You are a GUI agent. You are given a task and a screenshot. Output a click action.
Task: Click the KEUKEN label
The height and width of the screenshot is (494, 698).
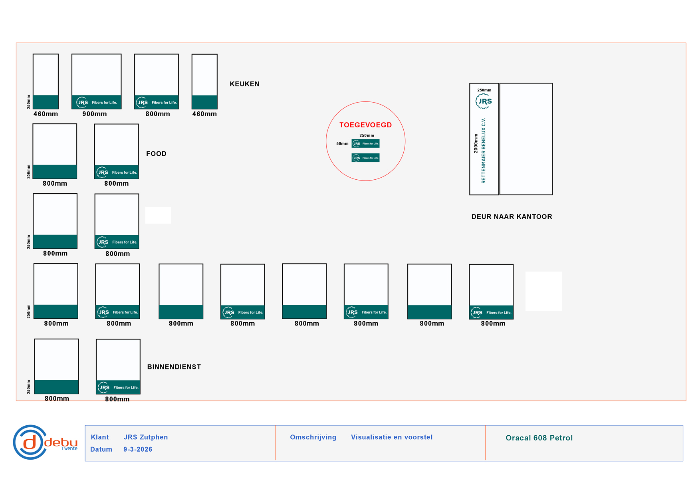pyautogui.click(x=244, y=84)
